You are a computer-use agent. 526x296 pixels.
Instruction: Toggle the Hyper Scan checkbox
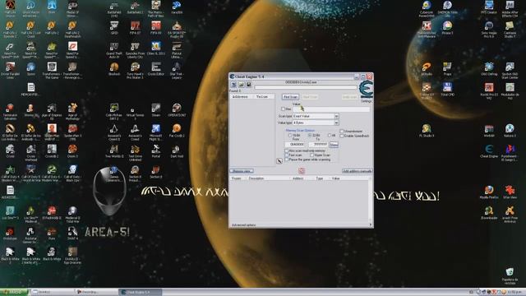click(312, 155)
